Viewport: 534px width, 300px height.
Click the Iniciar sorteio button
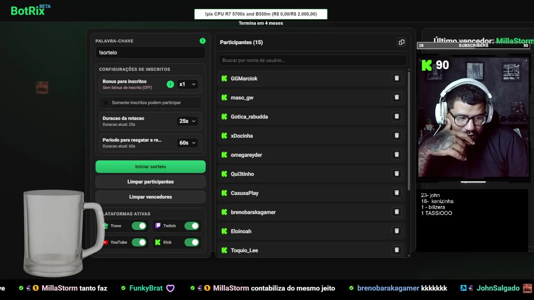point(150,167)
